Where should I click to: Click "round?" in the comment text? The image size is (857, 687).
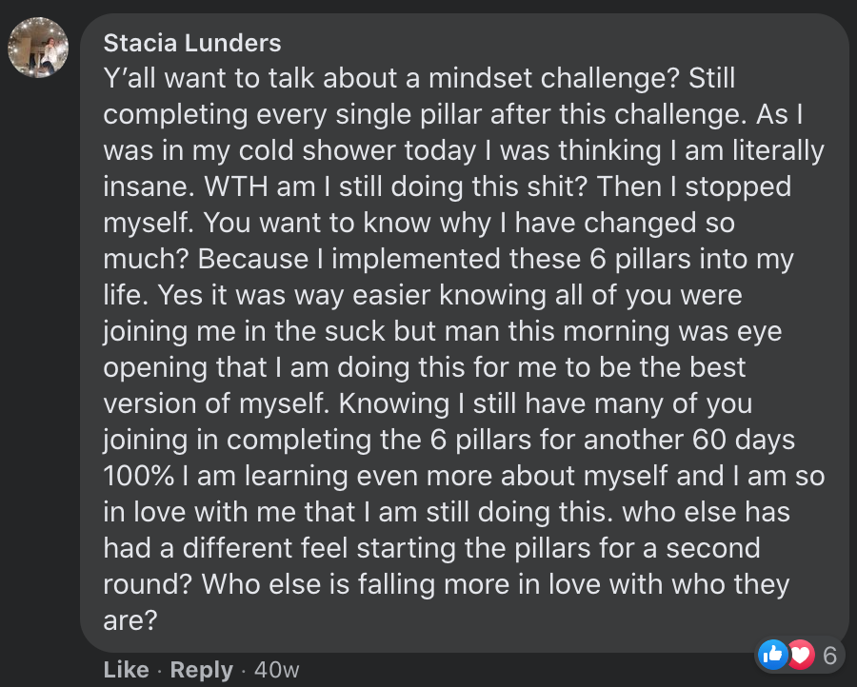point(148,584)
